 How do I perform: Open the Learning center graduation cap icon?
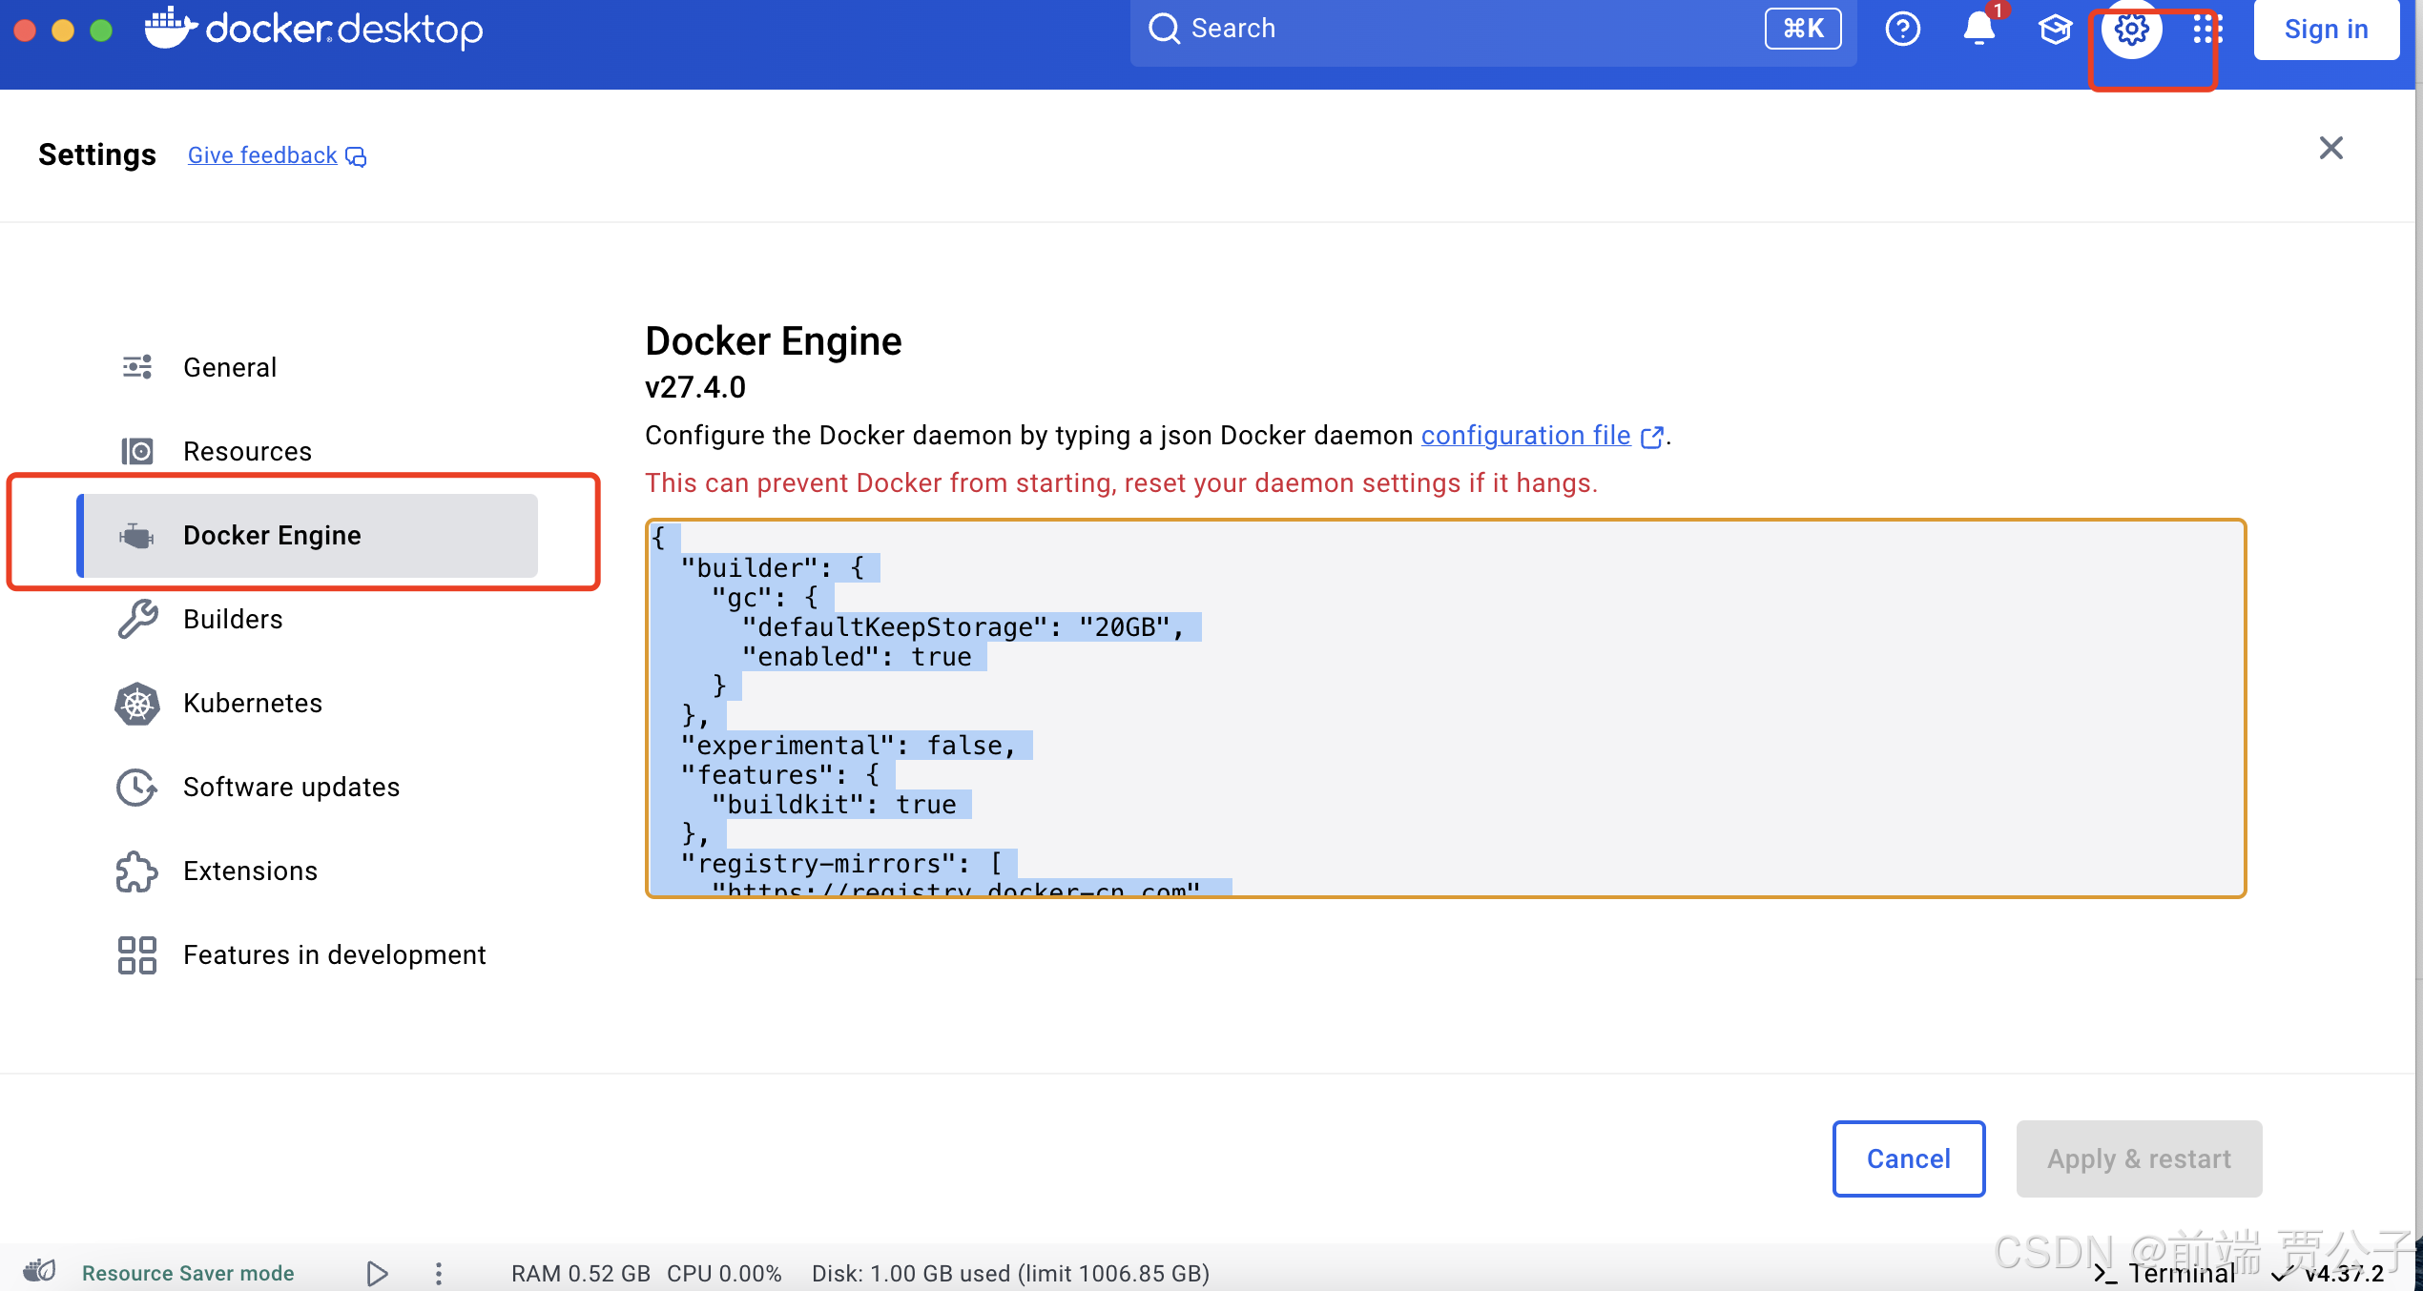coord(2055,29)
